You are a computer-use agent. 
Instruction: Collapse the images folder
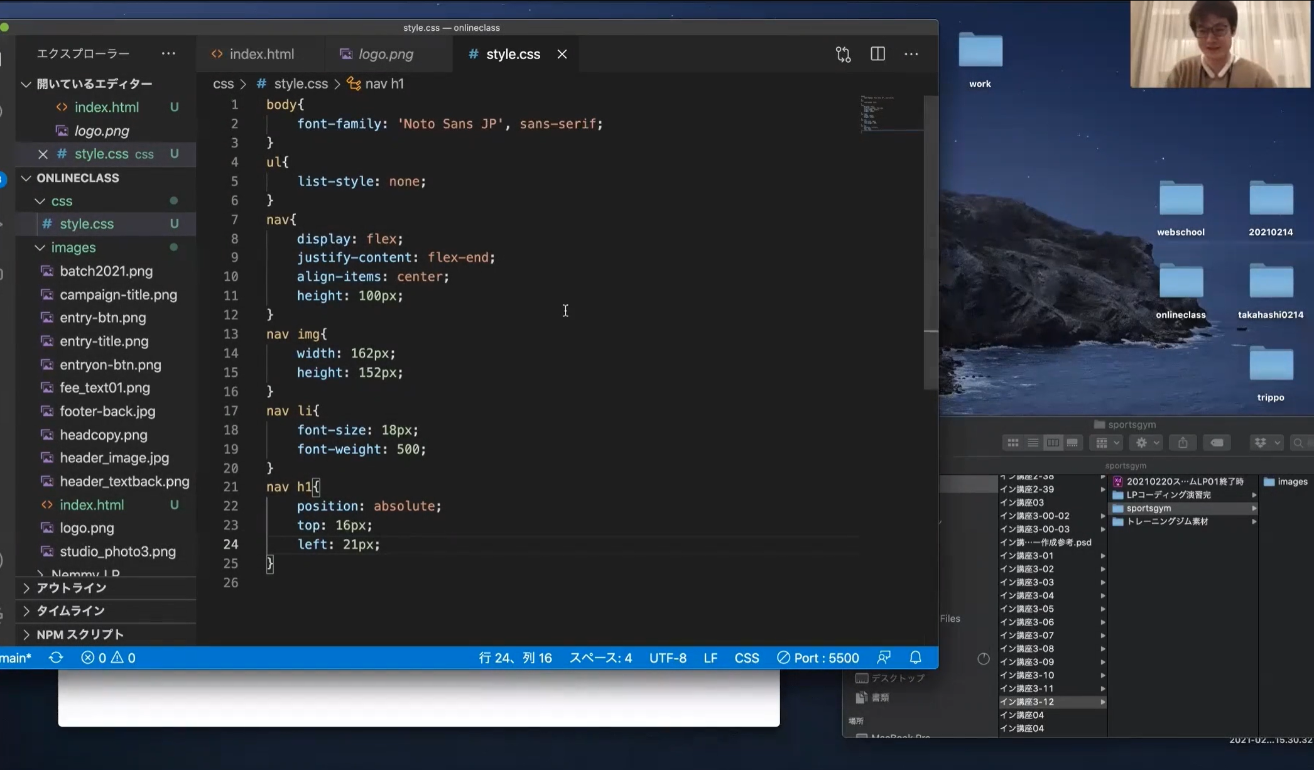[40, 247]
